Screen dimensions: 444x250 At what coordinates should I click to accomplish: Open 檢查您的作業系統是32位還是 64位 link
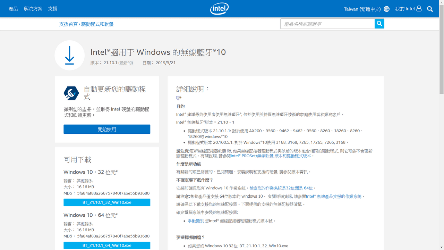tap(281, 188)
